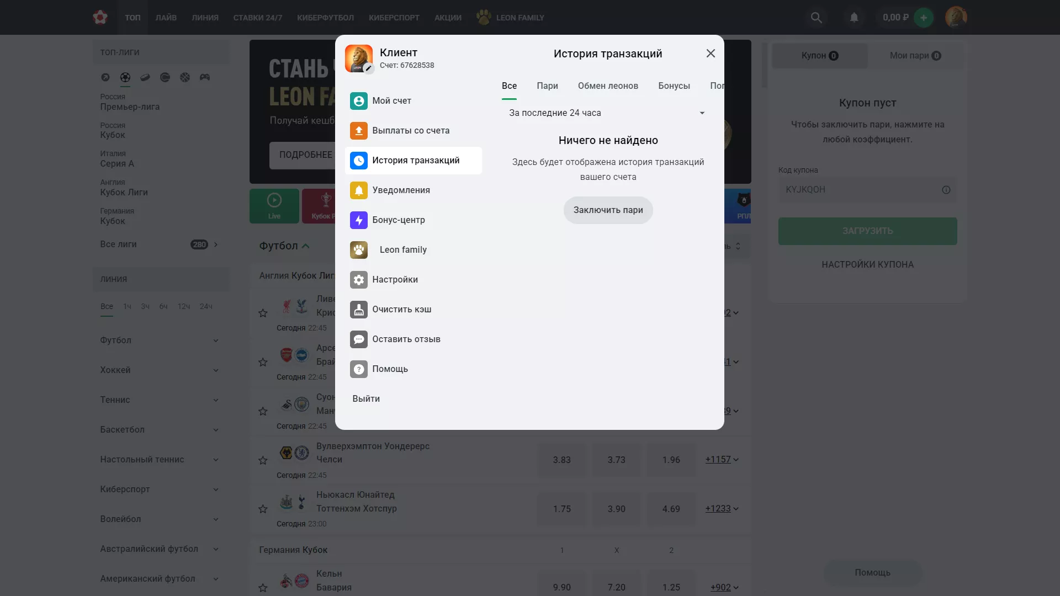
Task: Edit profile avatar pencil icon
Action: click(x=368, y=68)
